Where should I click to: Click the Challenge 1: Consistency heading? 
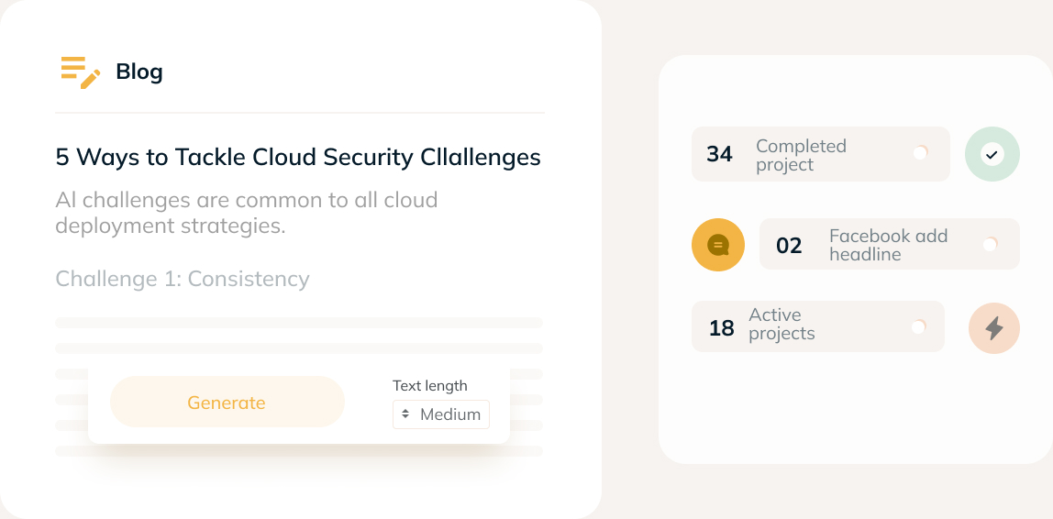click(183, 279)
